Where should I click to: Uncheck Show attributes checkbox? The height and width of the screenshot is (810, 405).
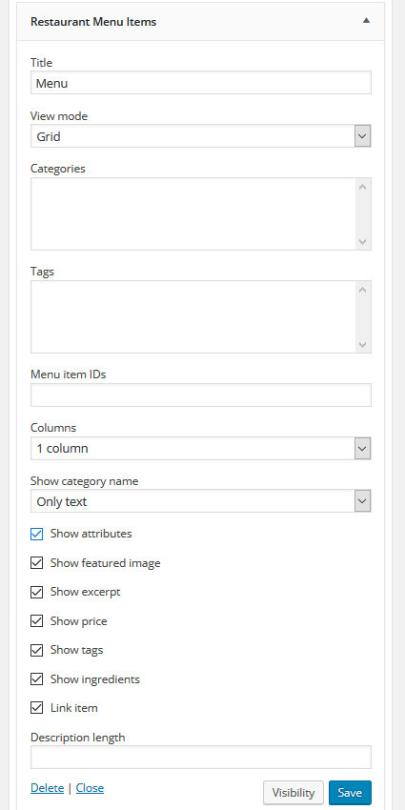click(x=36, y=535)
